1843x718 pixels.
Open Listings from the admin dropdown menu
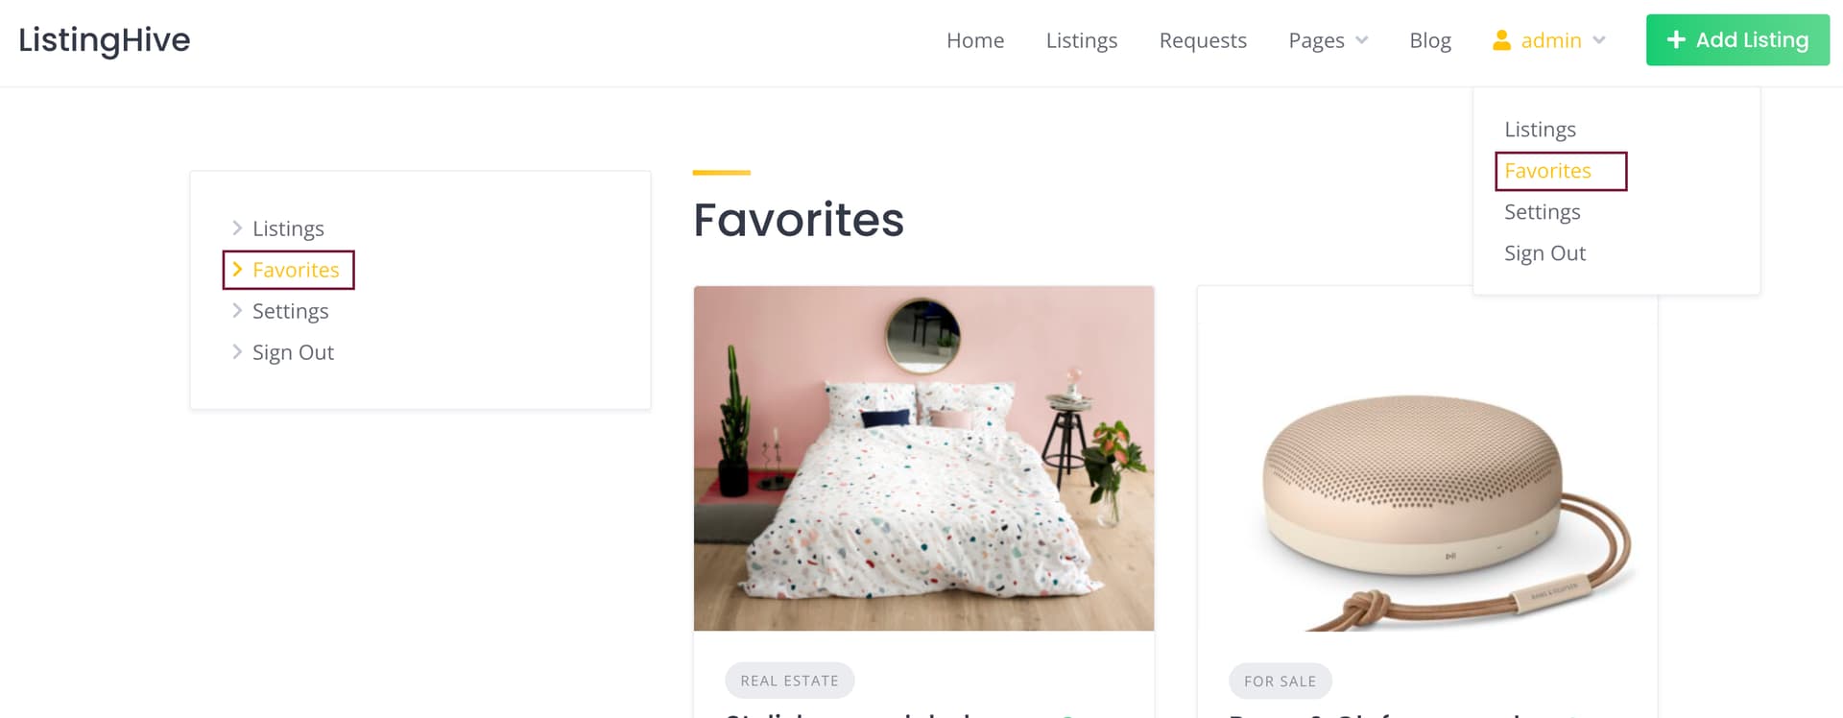click(1540, 130)
